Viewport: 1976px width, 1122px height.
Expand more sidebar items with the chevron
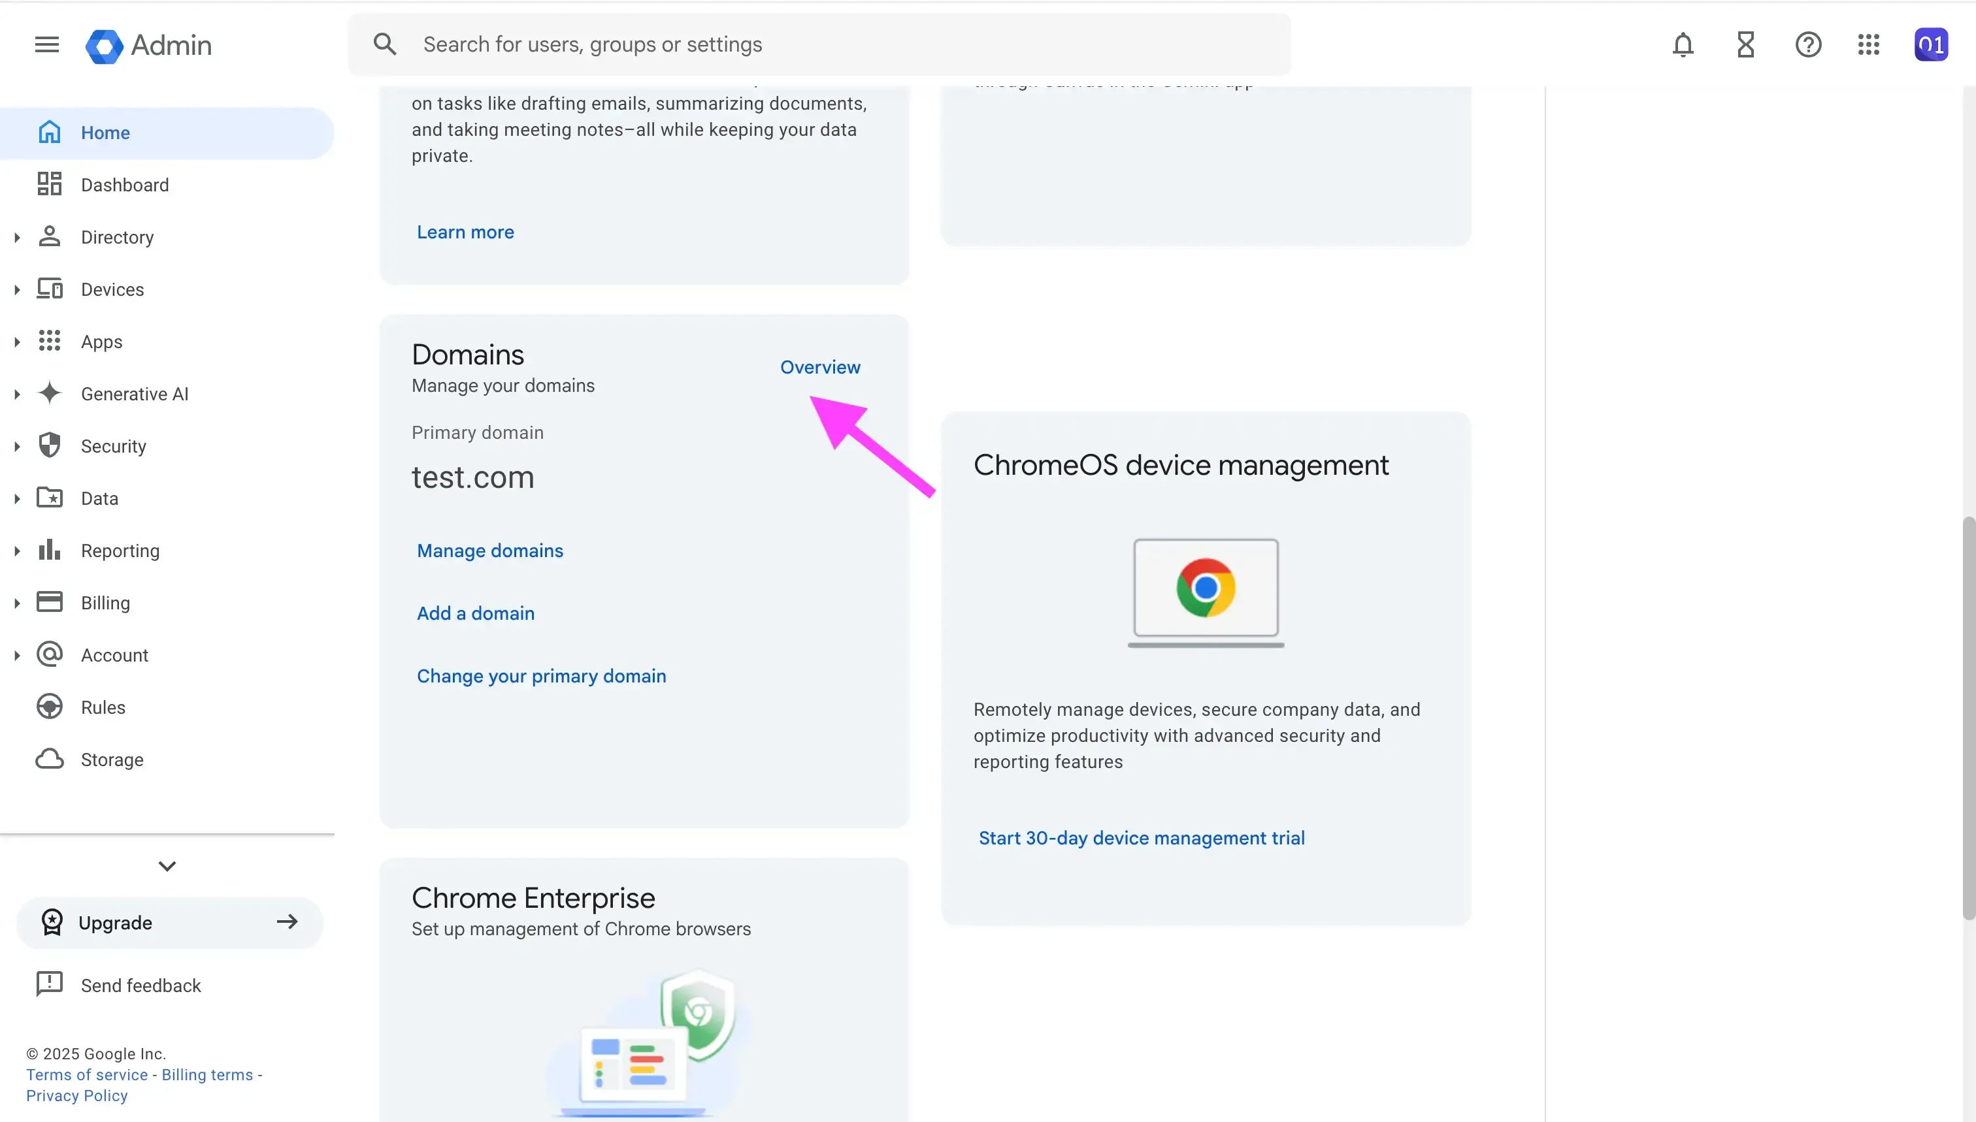(x=167, y=865)
